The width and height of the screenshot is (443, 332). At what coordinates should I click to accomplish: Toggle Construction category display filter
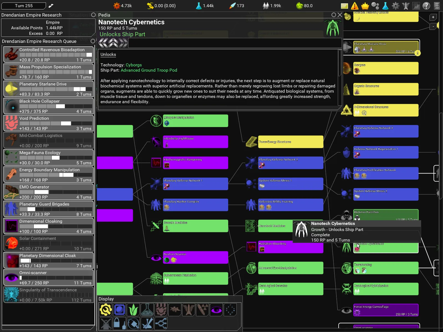pos(105,310)
